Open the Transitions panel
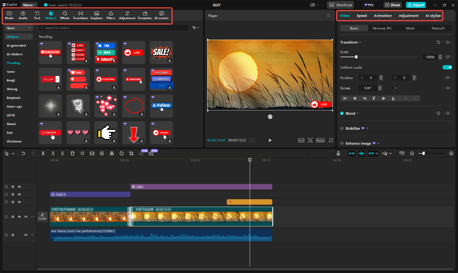This screenshot has height=273, width=458. point(80,15)
